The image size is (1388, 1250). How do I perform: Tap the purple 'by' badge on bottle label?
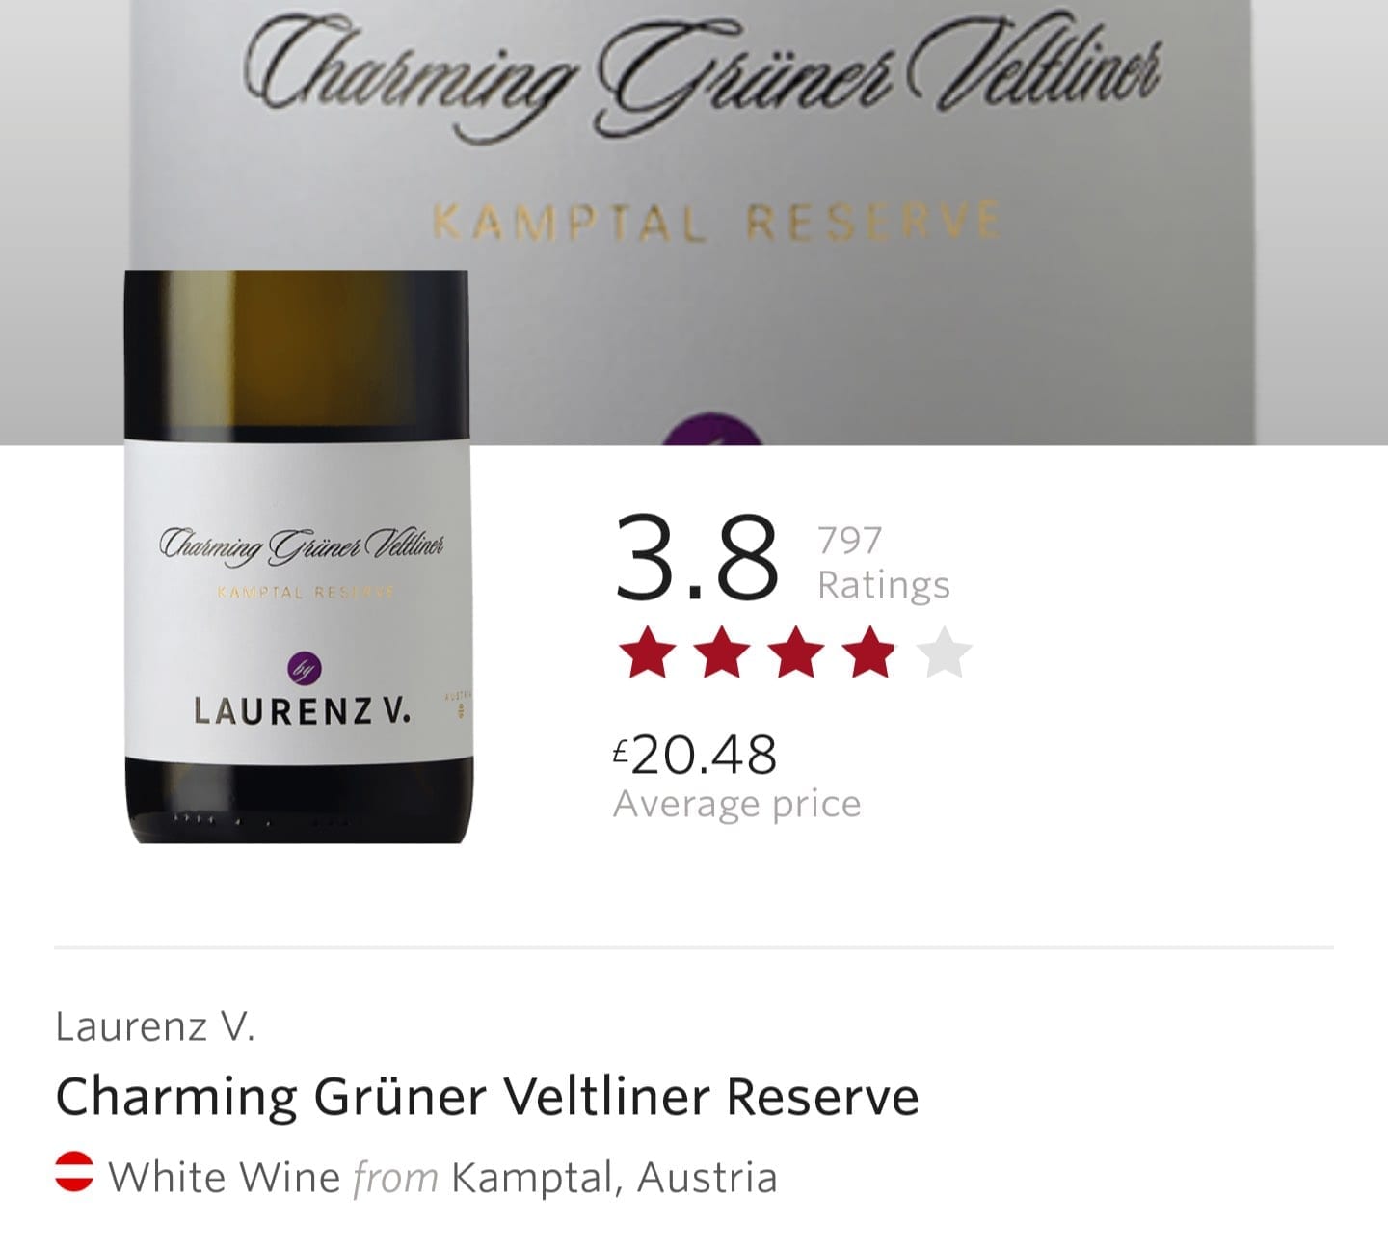[305, 669]
